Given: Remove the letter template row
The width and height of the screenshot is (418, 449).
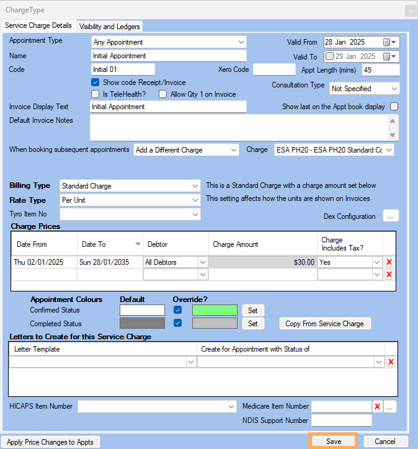Looking at the screenshot, I should tap(391, 362).
